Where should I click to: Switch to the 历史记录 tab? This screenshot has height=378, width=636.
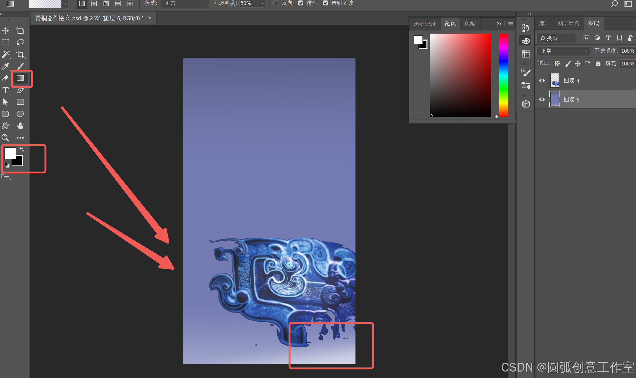pyautogui.click(x=425, y=24)
